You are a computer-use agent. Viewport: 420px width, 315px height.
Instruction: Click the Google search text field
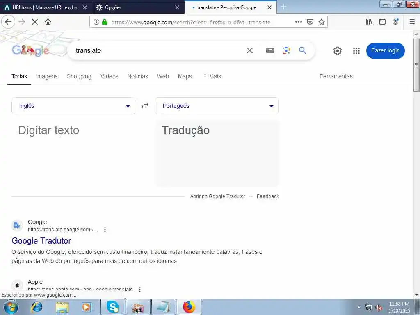coord(158,50)
